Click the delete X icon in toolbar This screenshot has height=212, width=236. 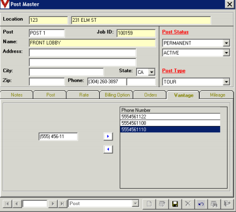point(188,203)
